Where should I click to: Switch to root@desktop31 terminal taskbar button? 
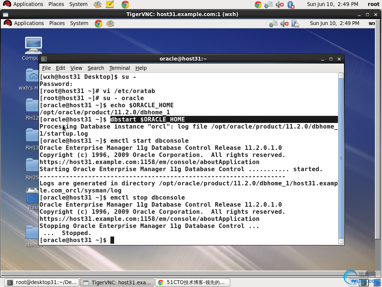pyautogui.click(x=42, y=283)
